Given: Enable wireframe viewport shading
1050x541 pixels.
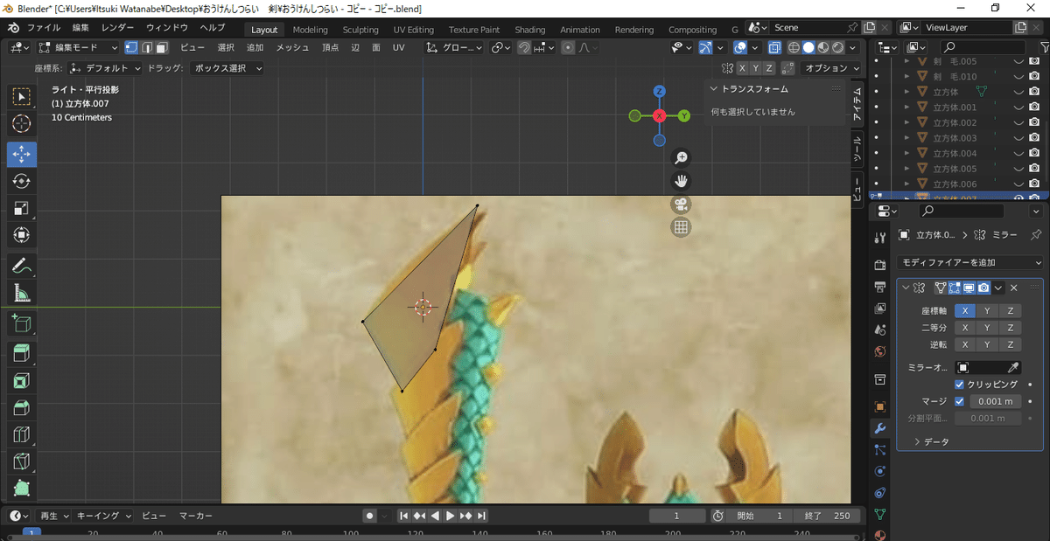Looking at the screenshot, I should pos(794,47).
